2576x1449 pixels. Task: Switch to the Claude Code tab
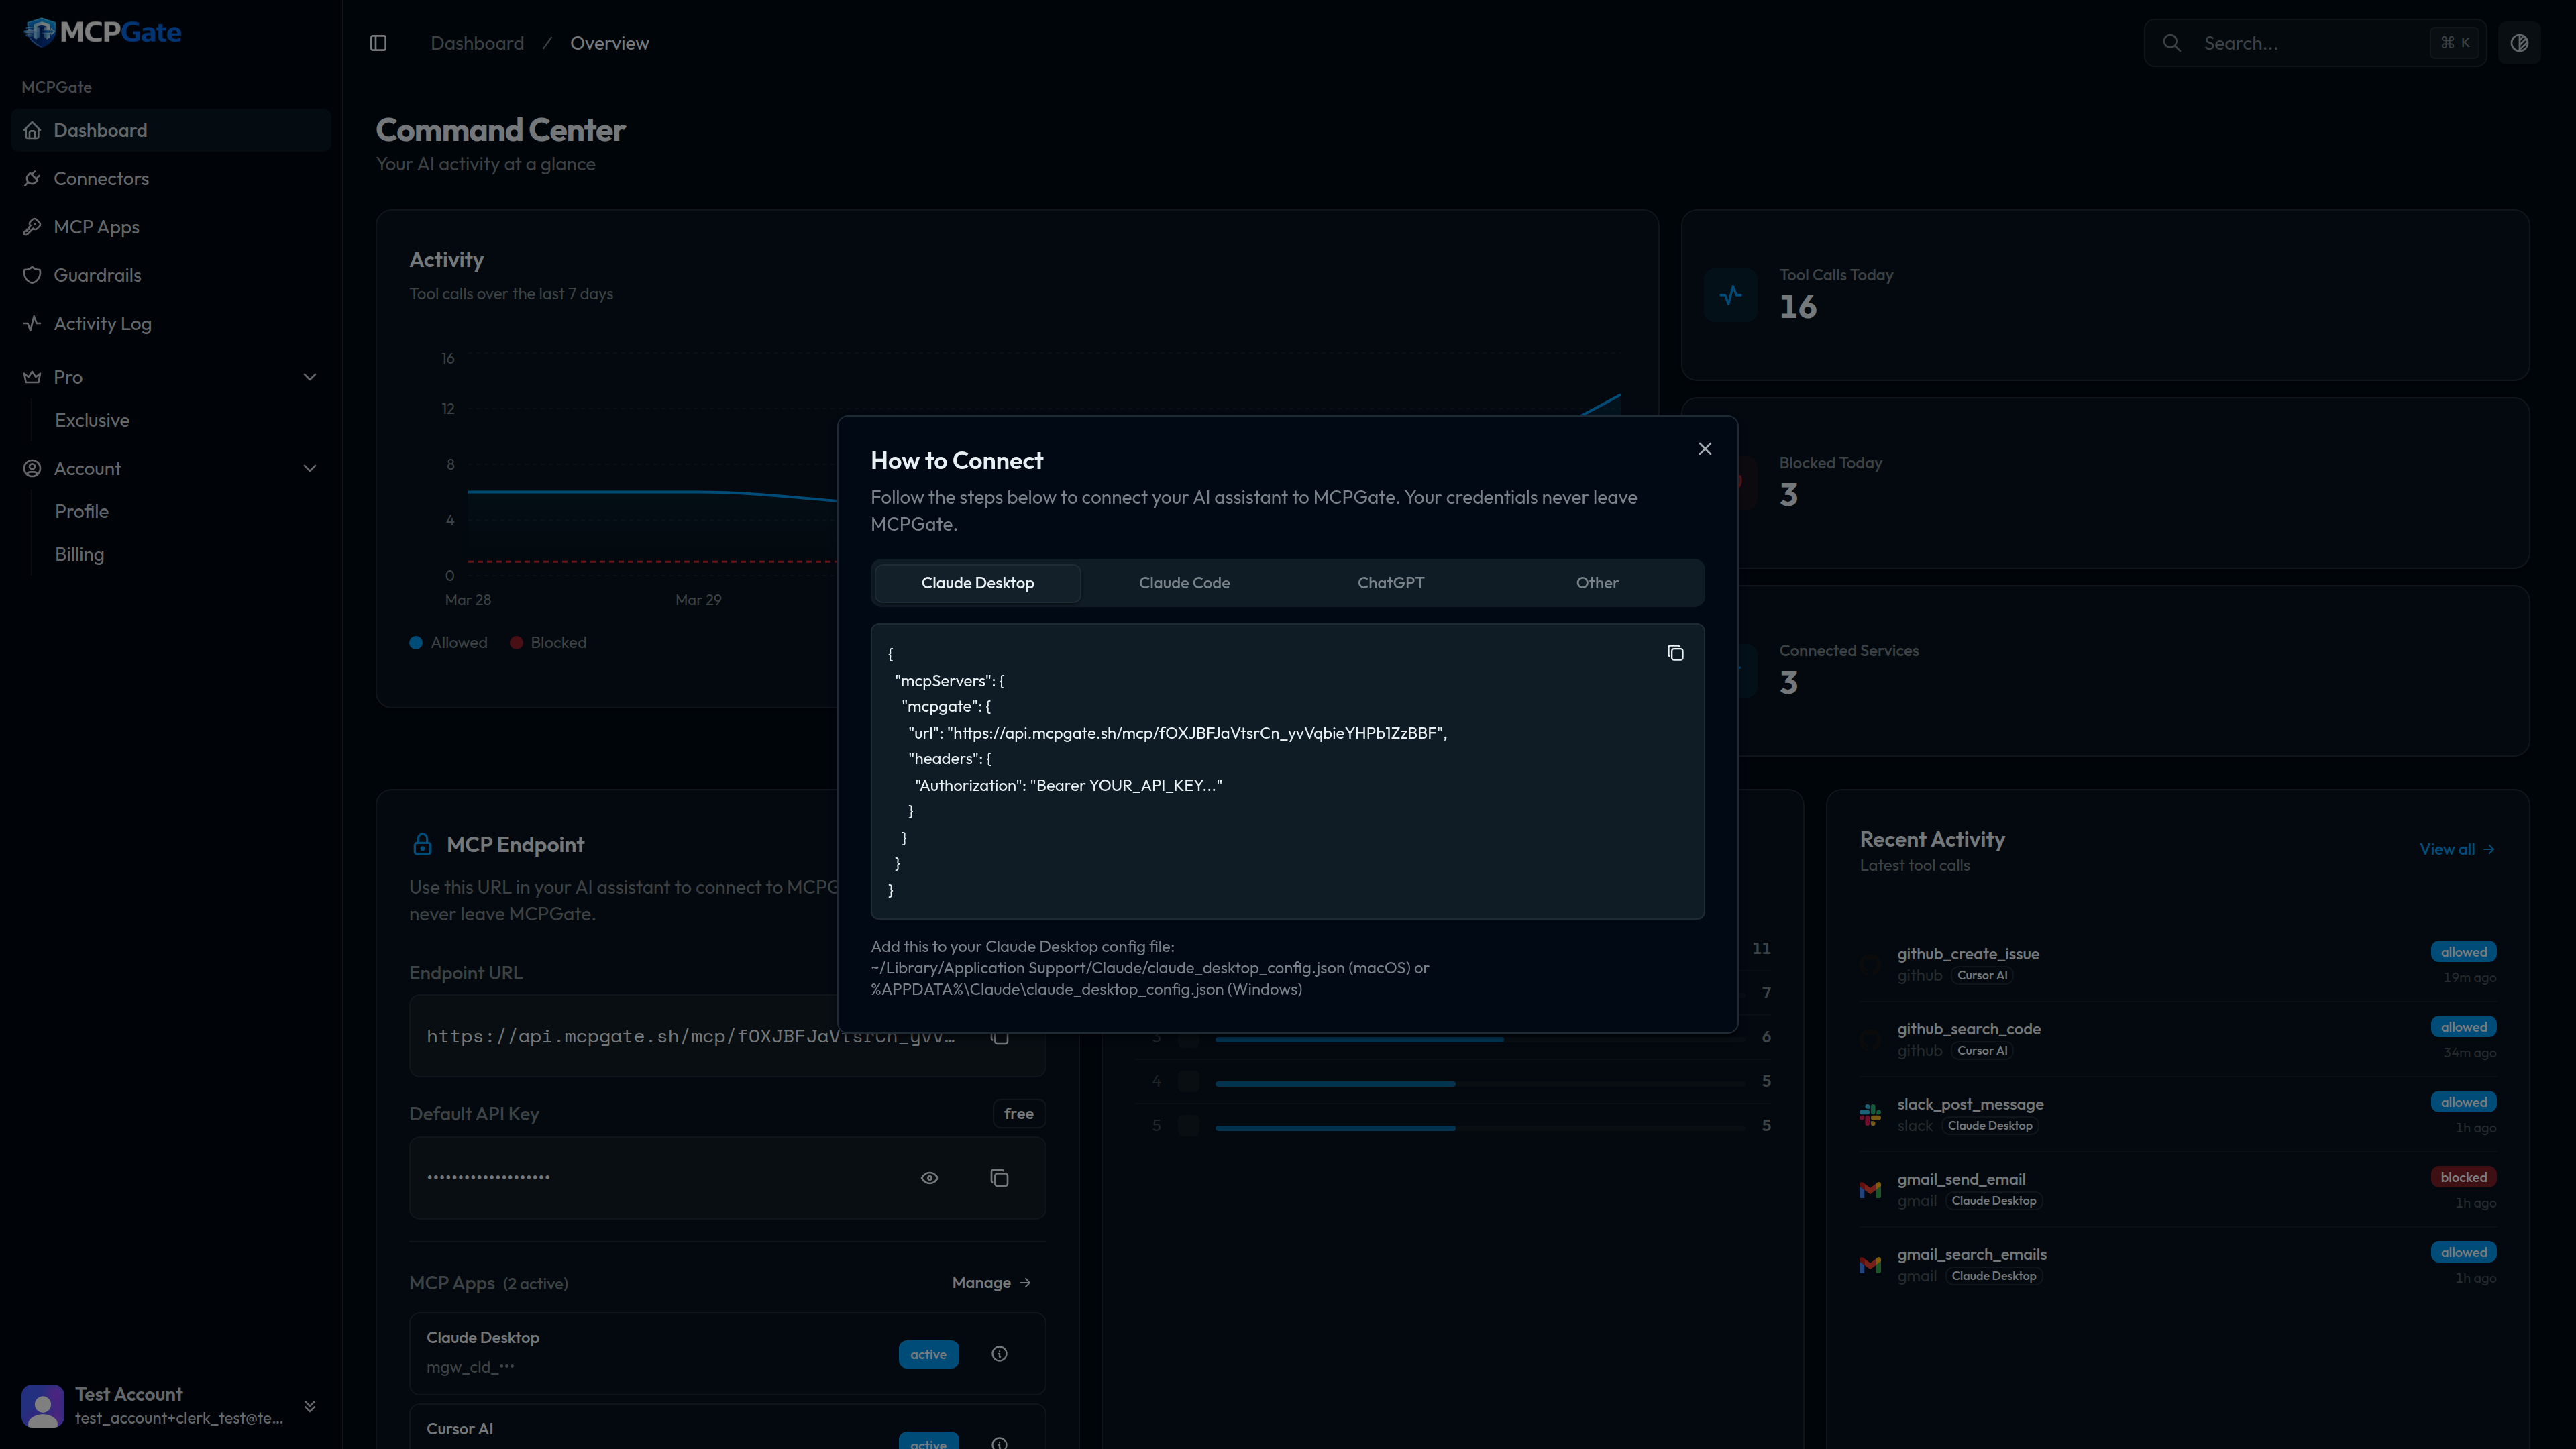(1184, 582)
